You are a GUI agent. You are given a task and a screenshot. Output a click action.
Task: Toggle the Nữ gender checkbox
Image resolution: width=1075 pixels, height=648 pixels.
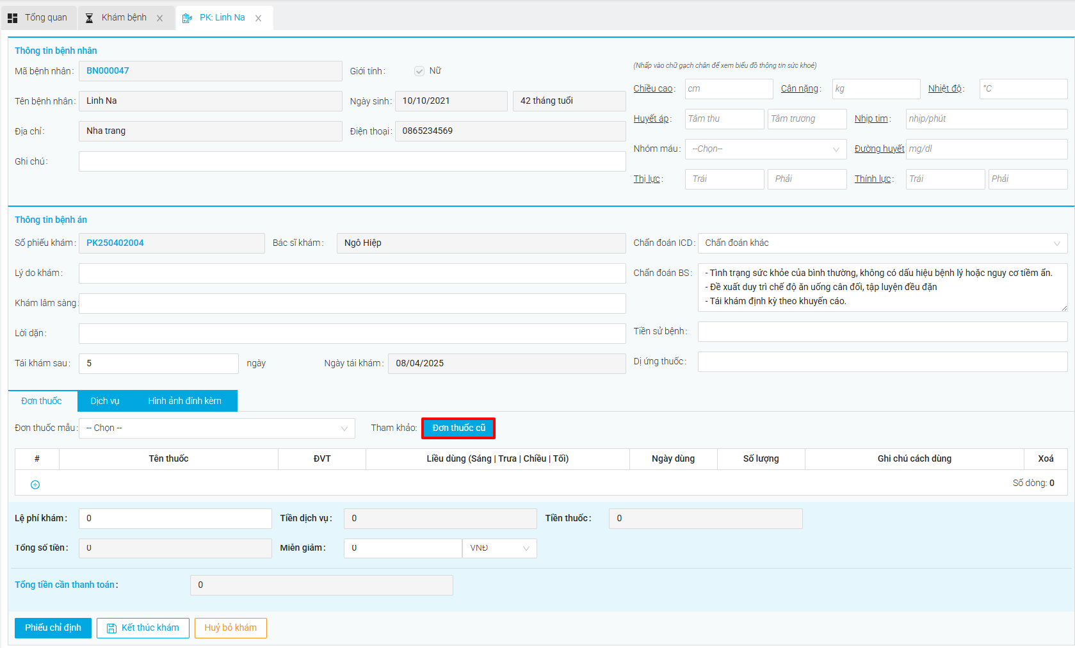pos(419,71)
